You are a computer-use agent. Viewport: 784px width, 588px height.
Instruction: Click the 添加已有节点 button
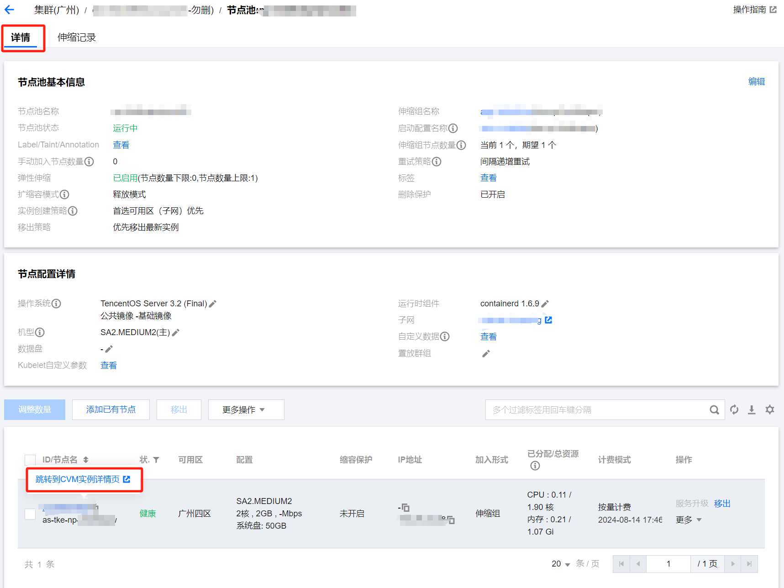111,410
